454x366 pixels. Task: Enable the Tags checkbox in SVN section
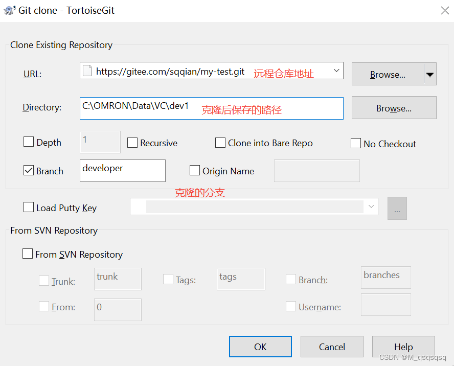pos(168,279)
